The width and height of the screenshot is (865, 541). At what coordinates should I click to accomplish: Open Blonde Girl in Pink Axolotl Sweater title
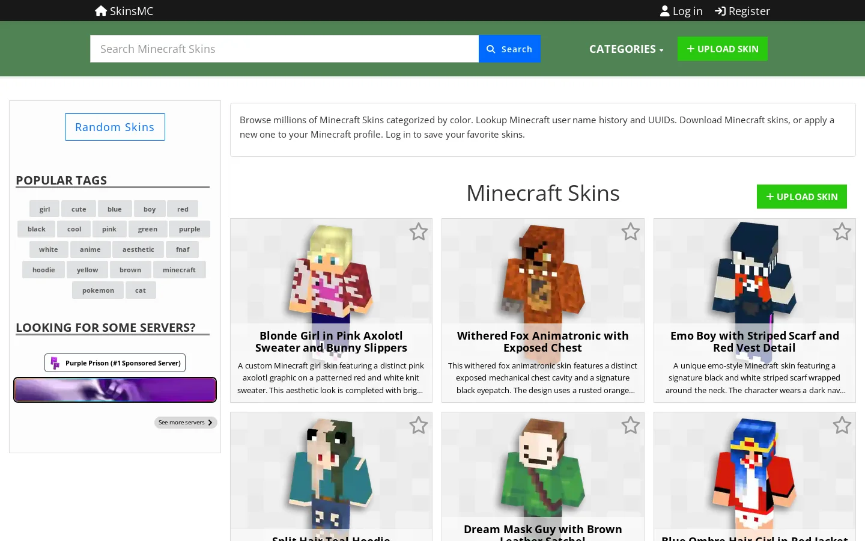pyautogui.click(x=331, y=342)
